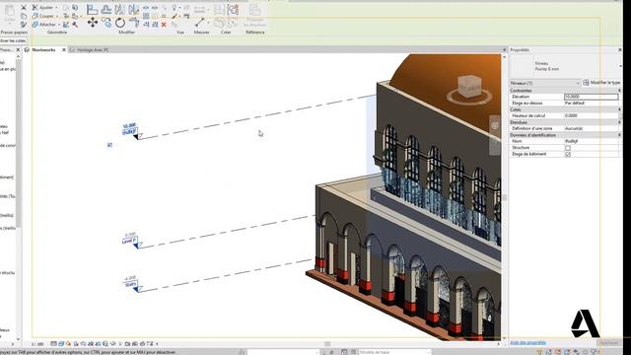Click the Align tool icon
Viewport: 631px width, 355px height.
92,9
